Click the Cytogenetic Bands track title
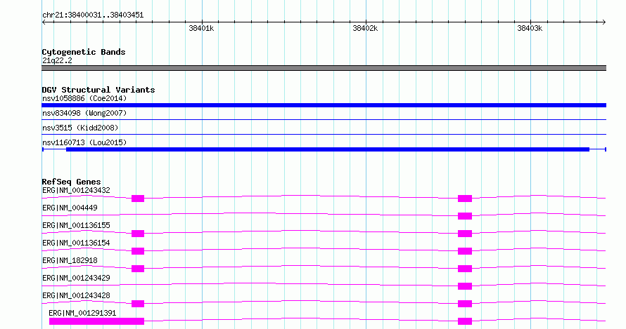The height and width of the screenshot is (329, 626). [84, 52]
